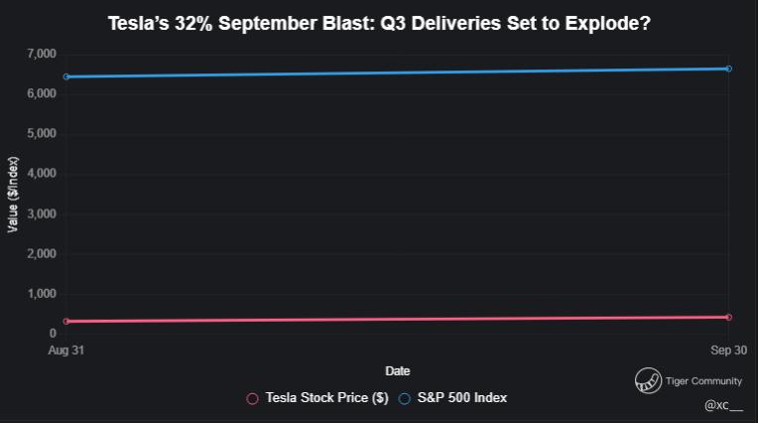The height and width of the screenshot is (423, 758).
Task: Click the 1,000 y-axis tick label
Action: tap(41, 294)
